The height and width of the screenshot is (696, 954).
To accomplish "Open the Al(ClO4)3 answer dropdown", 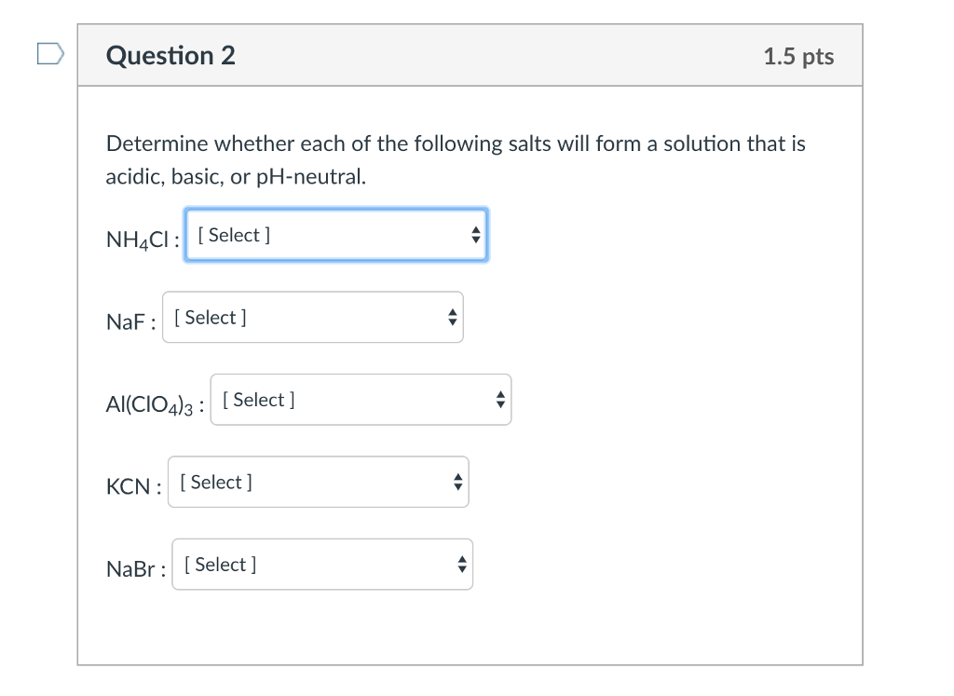I will point(361,399).
